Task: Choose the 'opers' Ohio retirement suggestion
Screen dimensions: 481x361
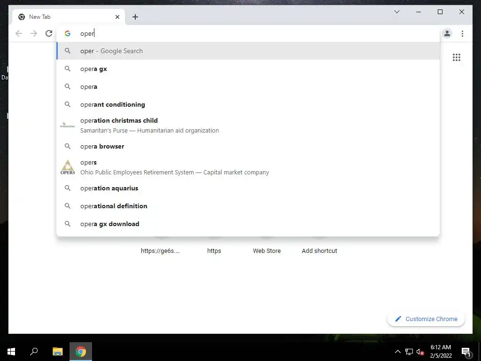Action: (x=248, y=167)
